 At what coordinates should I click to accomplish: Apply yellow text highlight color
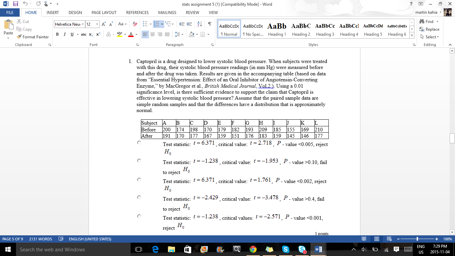coord(120,34)
